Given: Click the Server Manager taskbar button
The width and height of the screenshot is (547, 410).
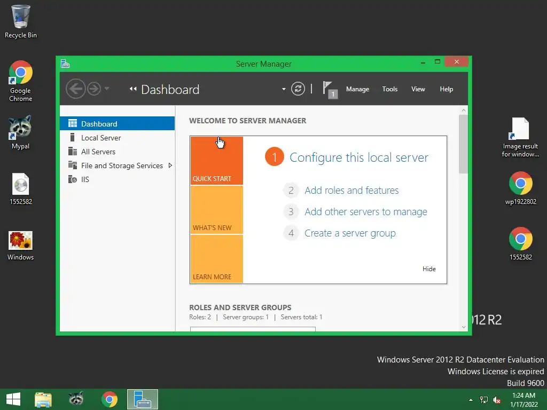Looking at the screenshot, I should (x=142, y=399).
